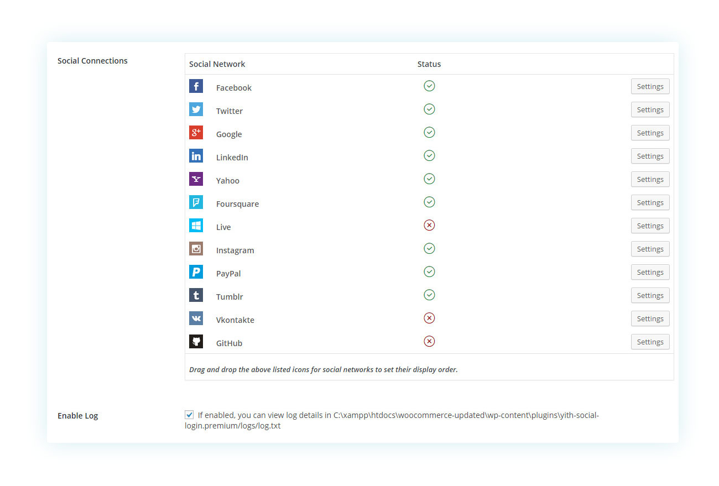Open Settings for Live

(650, 226)
